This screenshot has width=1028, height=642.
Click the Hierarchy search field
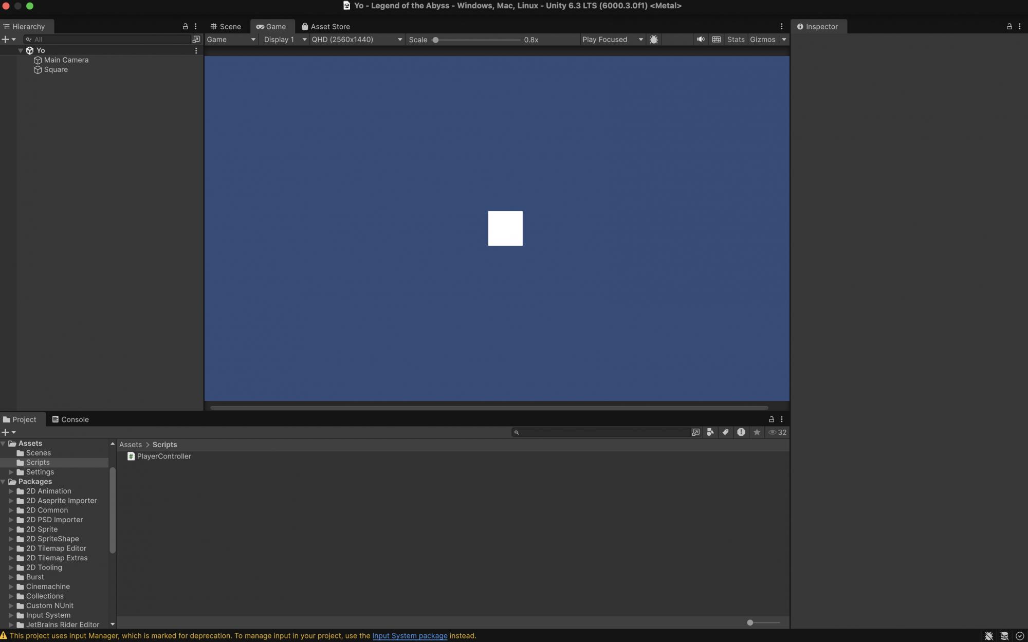[111, 40]
